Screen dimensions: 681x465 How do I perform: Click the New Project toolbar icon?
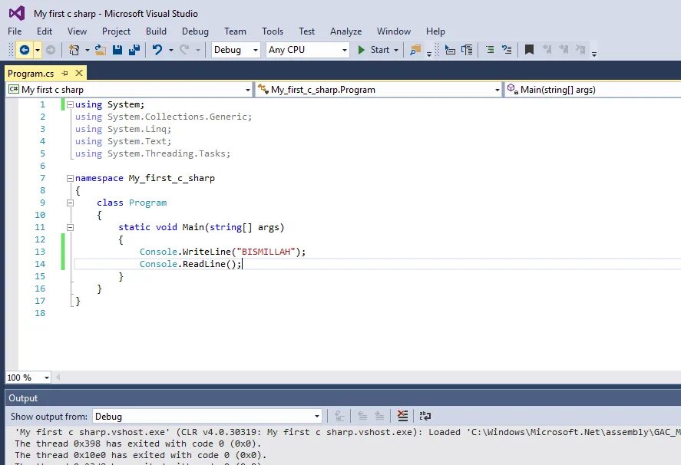coord(74,50)
